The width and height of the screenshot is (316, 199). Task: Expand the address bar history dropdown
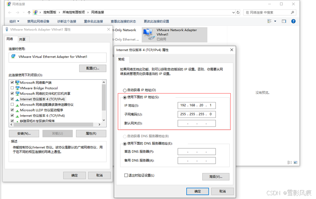[234, 12]
